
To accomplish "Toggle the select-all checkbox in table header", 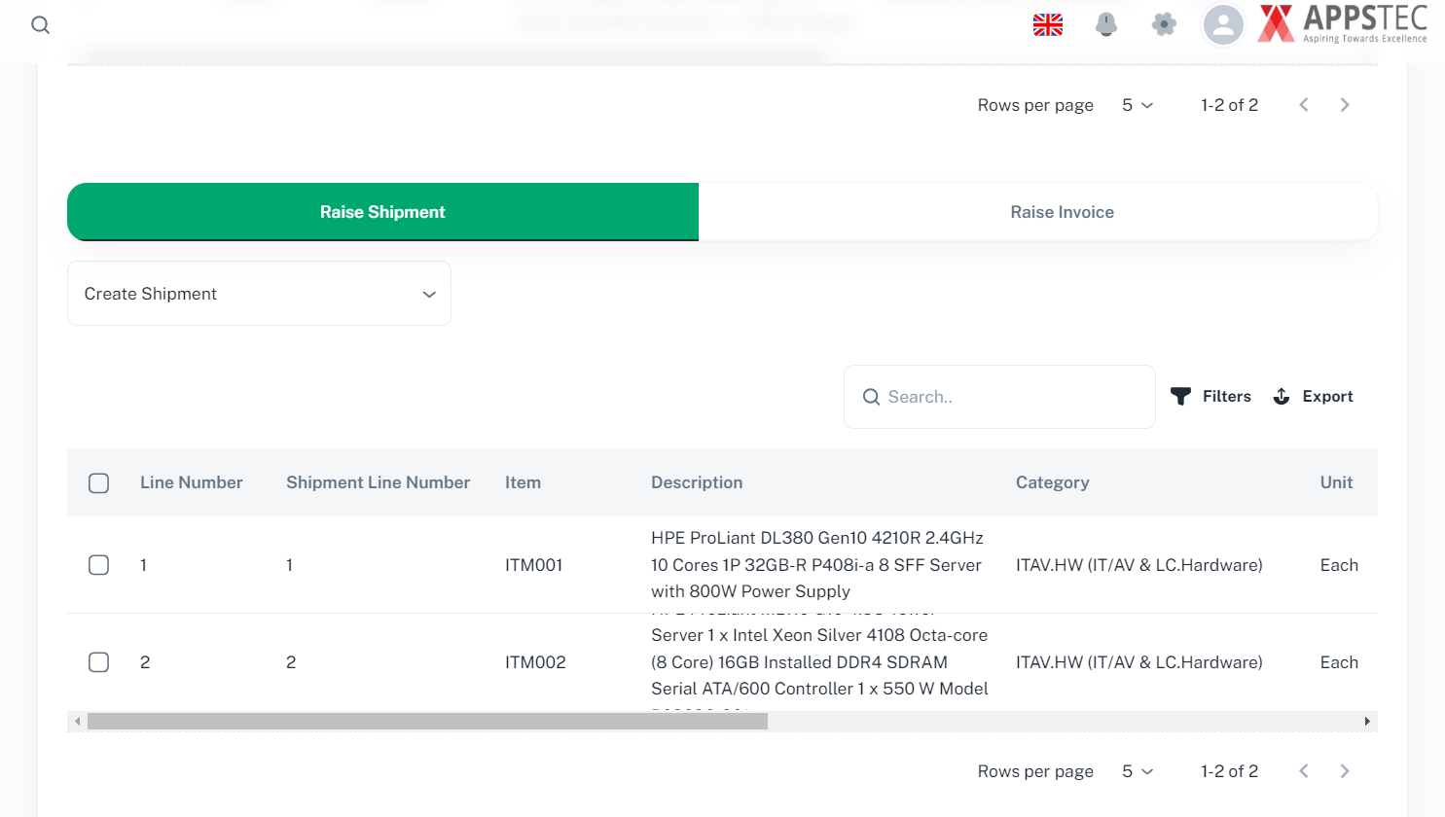I will pos(98,483).
